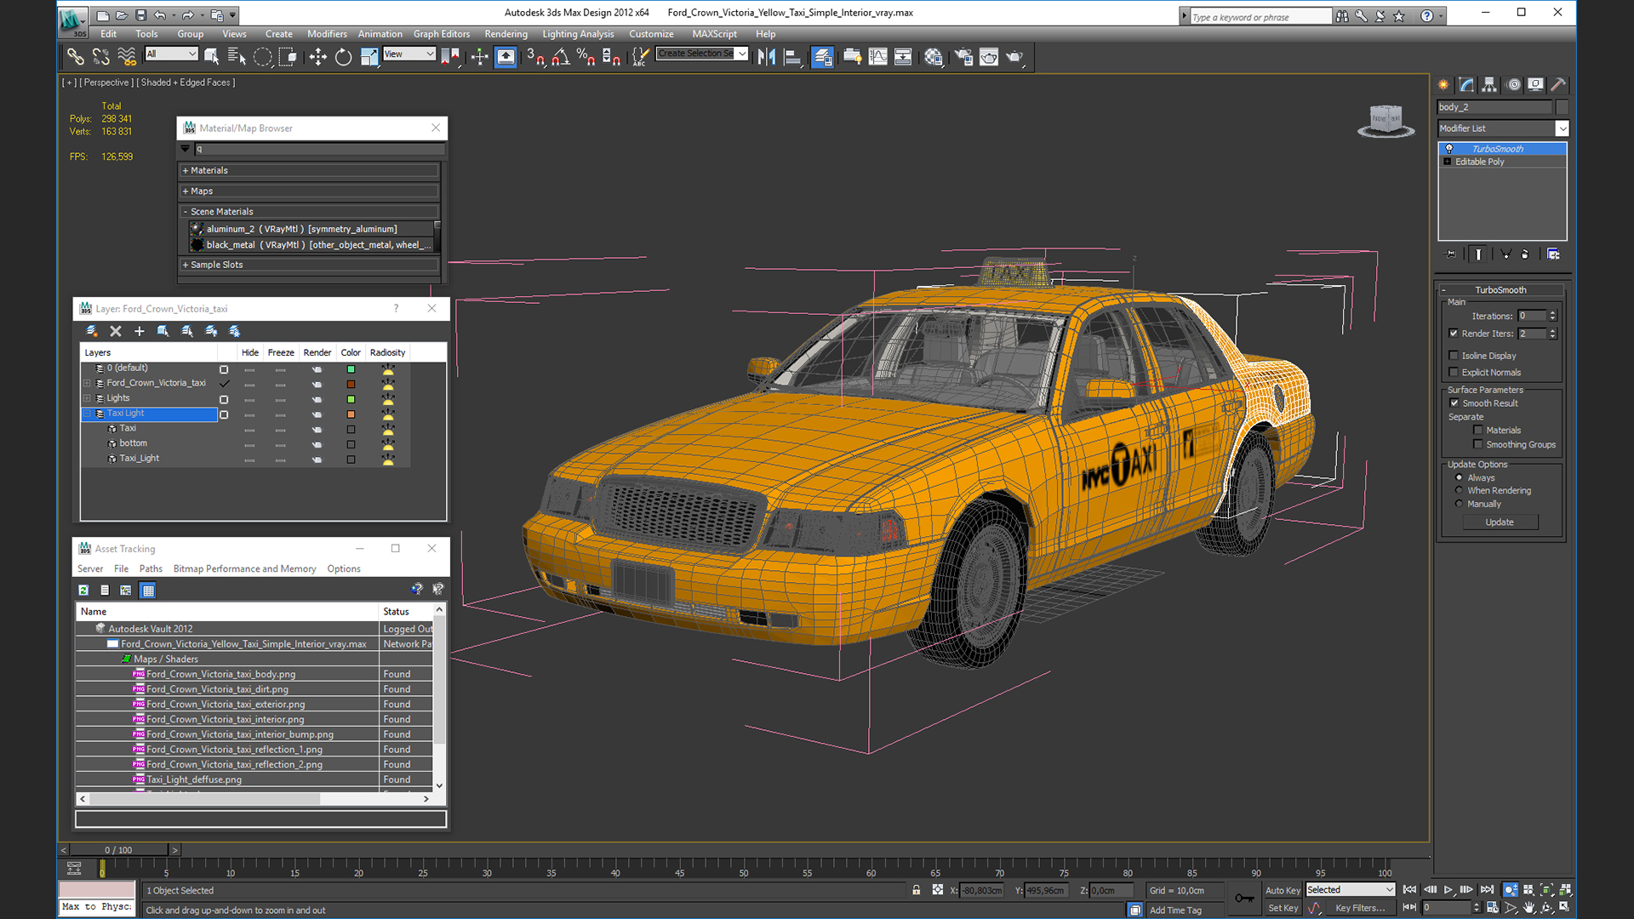The height and width of the screenshot is (919, 1634).
Task: Enable the Render Iters checkbox
Action: click(1454, 334)
